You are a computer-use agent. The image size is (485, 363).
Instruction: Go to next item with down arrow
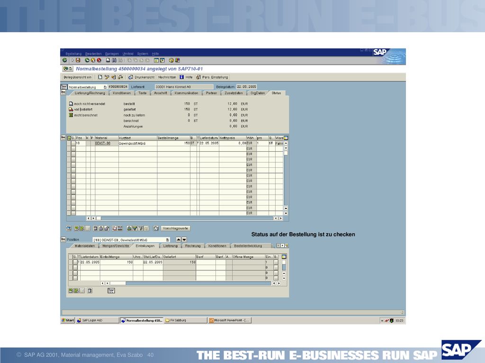pos(184,240)
